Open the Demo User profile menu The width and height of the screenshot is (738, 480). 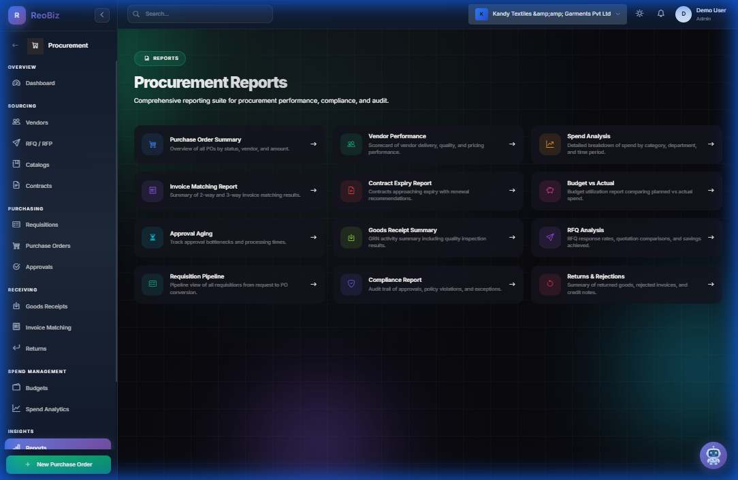701,13
